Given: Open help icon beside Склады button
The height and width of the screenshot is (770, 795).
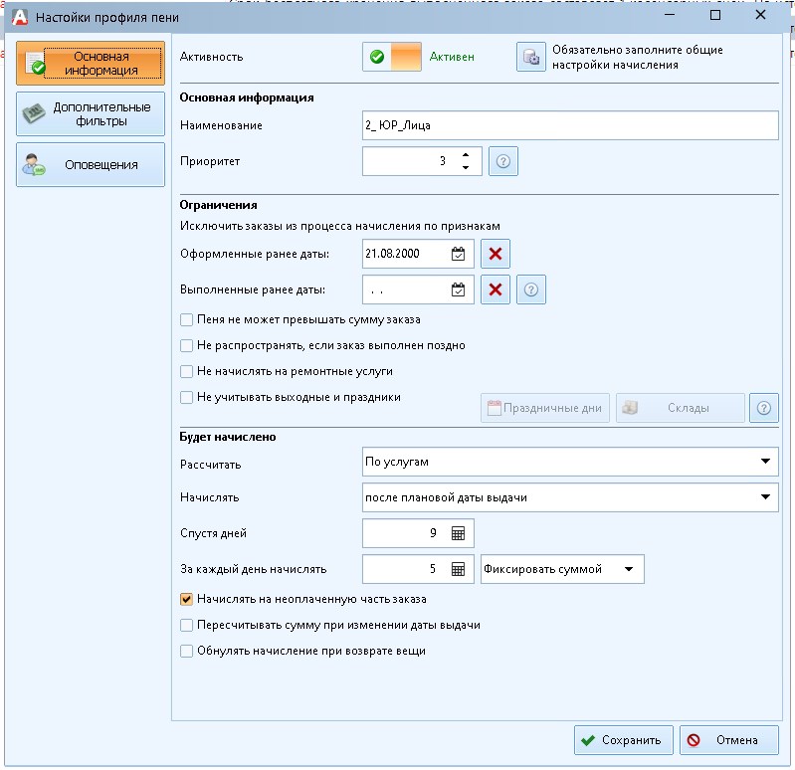Looking at the screenshot, I should coord(763,408).
